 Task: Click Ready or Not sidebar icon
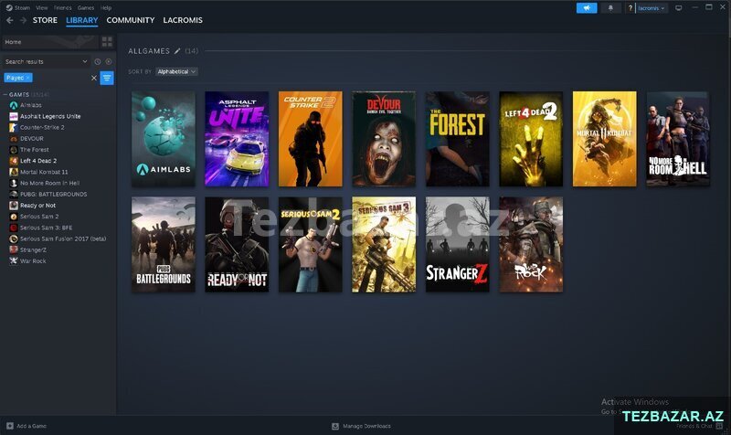click(x=14, y=206)
